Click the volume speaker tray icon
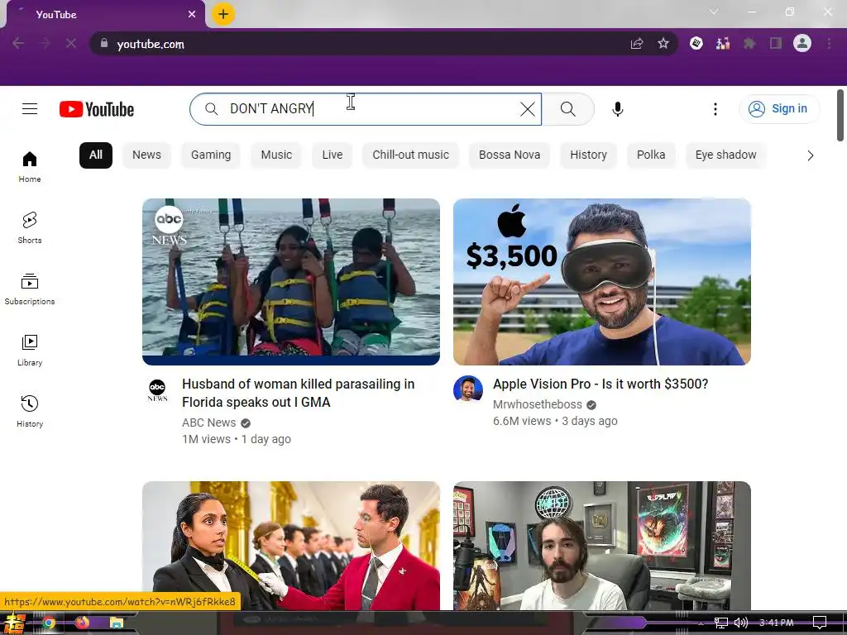 coord(740,623)
